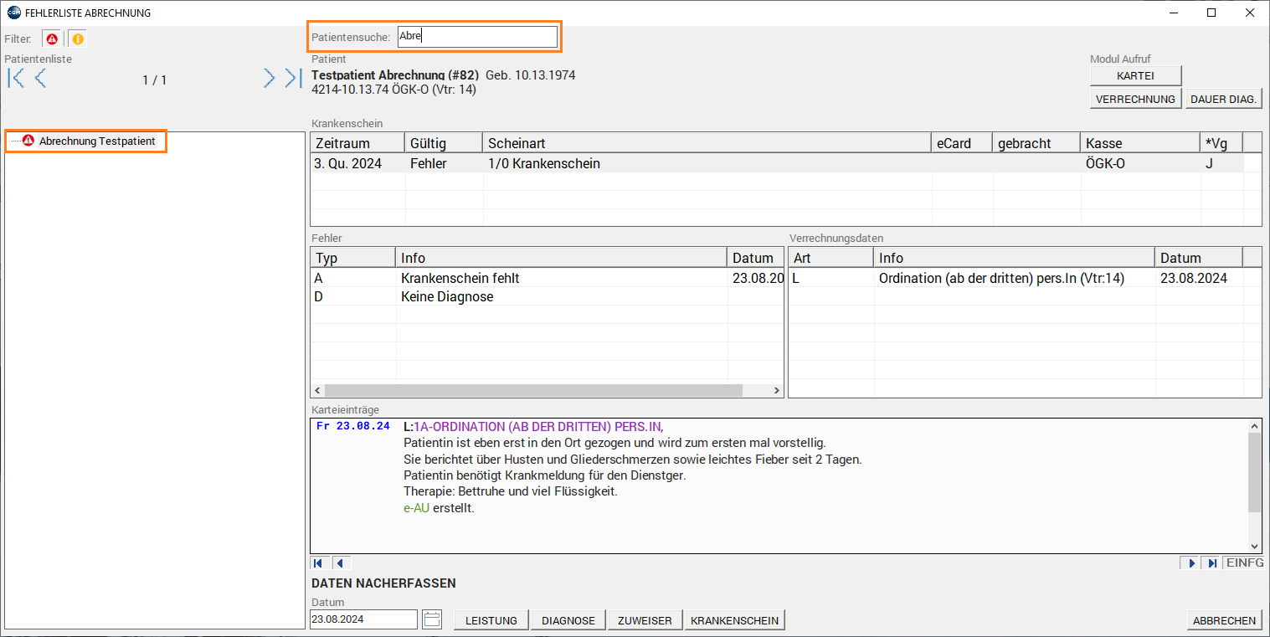The image size is (1270, 637).
Task: Go to previous patient arrow
Action: coord(40,79)
